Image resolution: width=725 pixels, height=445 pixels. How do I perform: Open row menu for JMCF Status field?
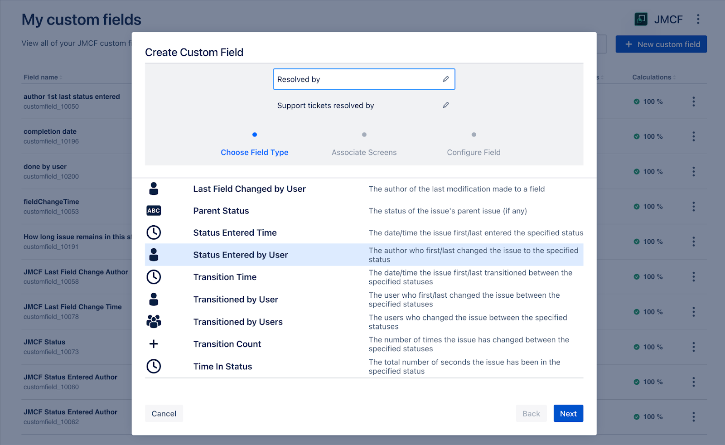[693, 347]
